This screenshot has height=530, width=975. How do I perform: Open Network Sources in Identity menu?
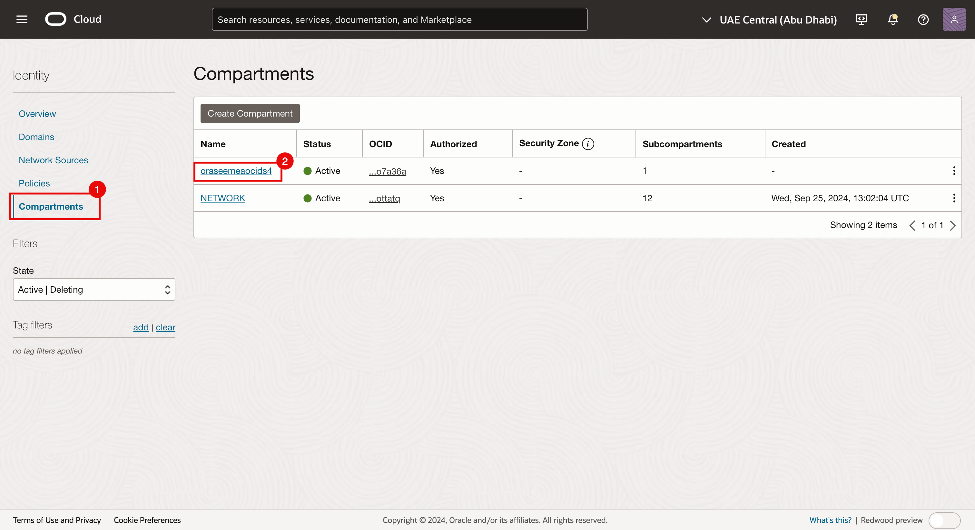pyautogui.click(x=54, y=160)
